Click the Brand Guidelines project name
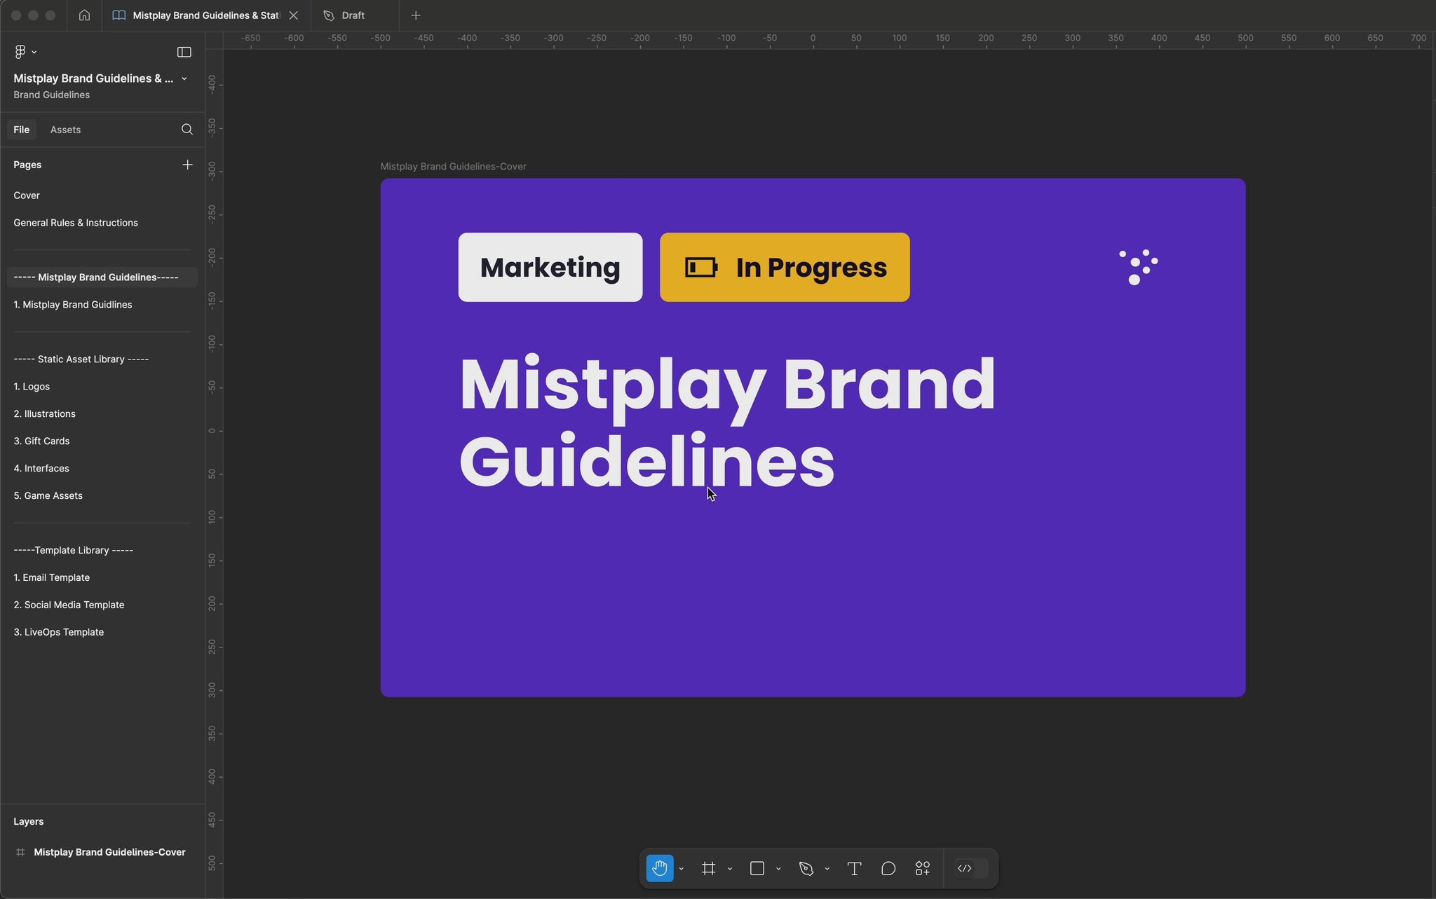 [x=52, y=95]
